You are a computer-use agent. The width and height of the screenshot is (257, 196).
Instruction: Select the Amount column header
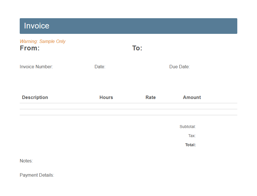coord(192,97)
